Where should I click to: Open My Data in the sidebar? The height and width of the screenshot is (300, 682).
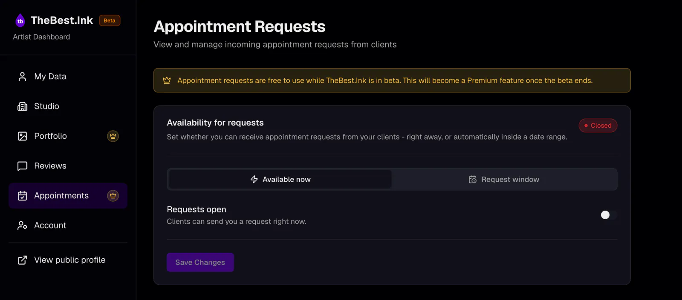tap(68, 77)
